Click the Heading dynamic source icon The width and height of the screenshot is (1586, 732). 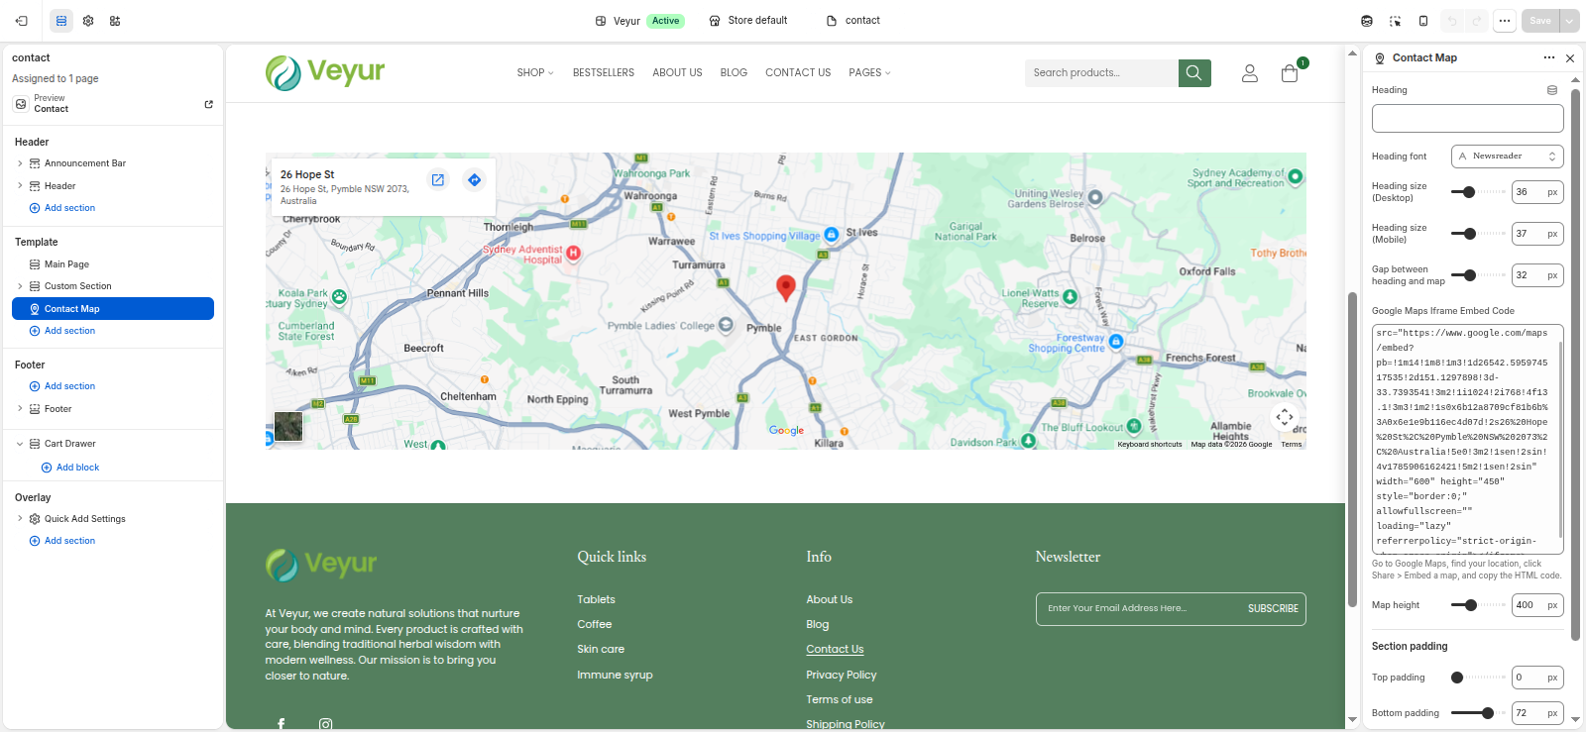(x=1552, y=90)
